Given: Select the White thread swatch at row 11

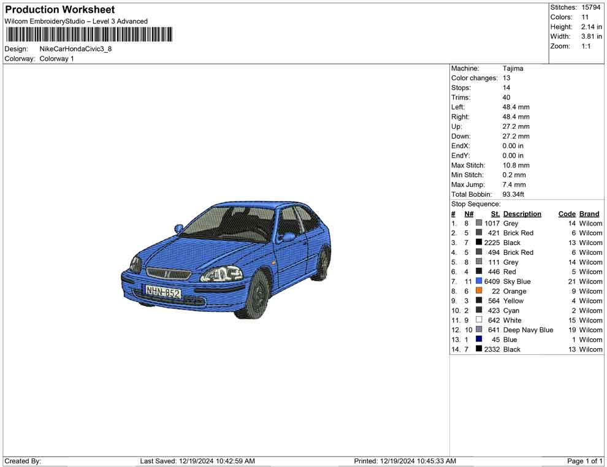Looking at the screenshot, I should [x=479, y=321].
